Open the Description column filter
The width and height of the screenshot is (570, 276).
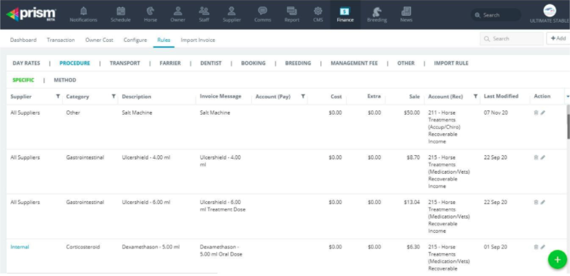tap(191, 97)
